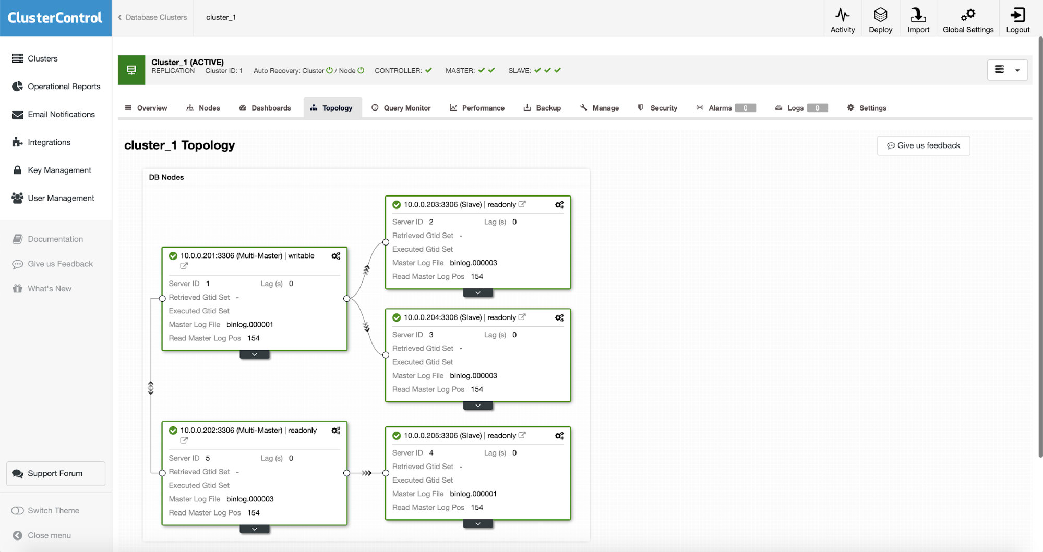Open node actions gear for 10.0.0.204
This screenshot has height=552, width=1043.
tap(559, 317)
